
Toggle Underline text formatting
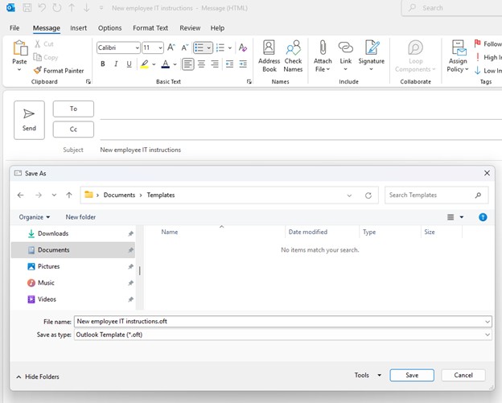click(129, 64)
